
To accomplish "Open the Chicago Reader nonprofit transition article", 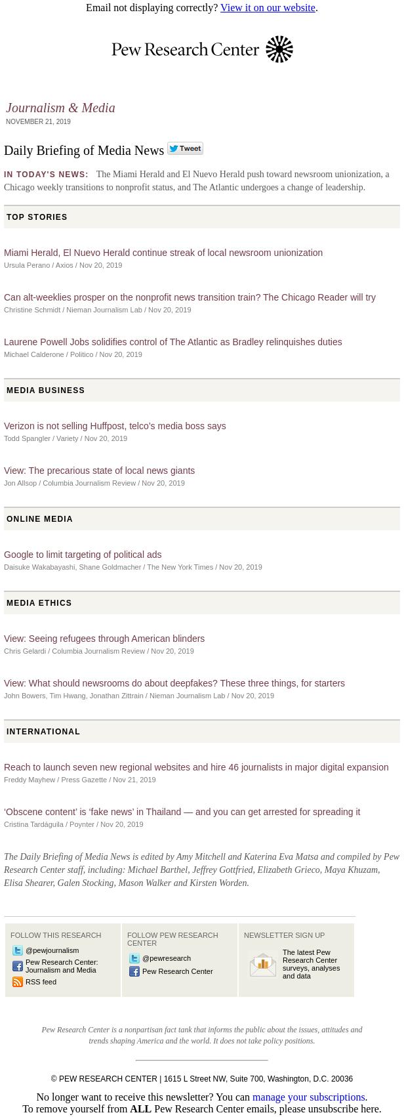I will point(190,297).
